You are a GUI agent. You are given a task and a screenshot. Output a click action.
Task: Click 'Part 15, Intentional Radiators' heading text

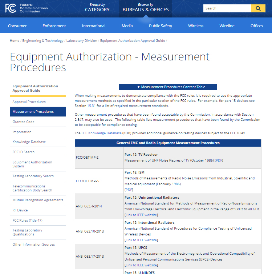pos(149,223)
